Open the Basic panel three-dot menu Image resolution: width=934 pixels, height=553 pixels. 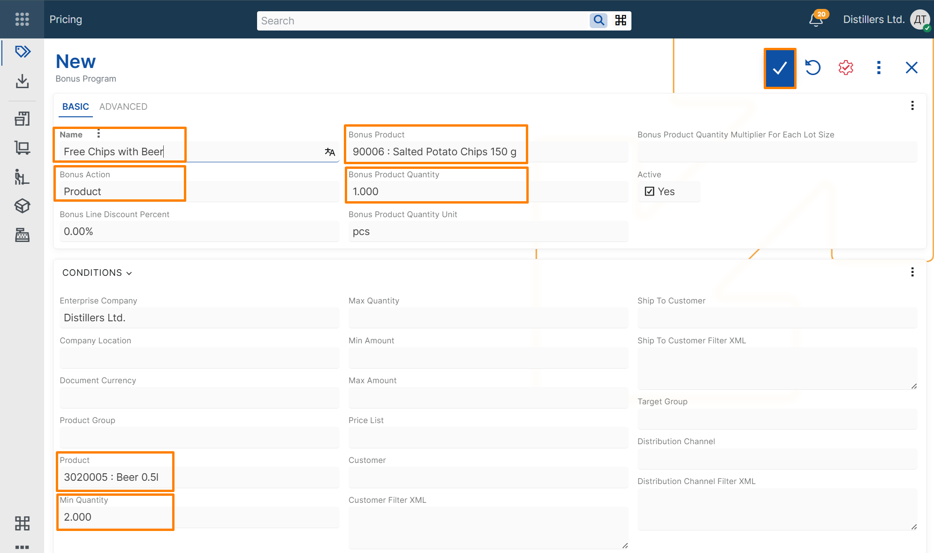click(x=912, y=106)
